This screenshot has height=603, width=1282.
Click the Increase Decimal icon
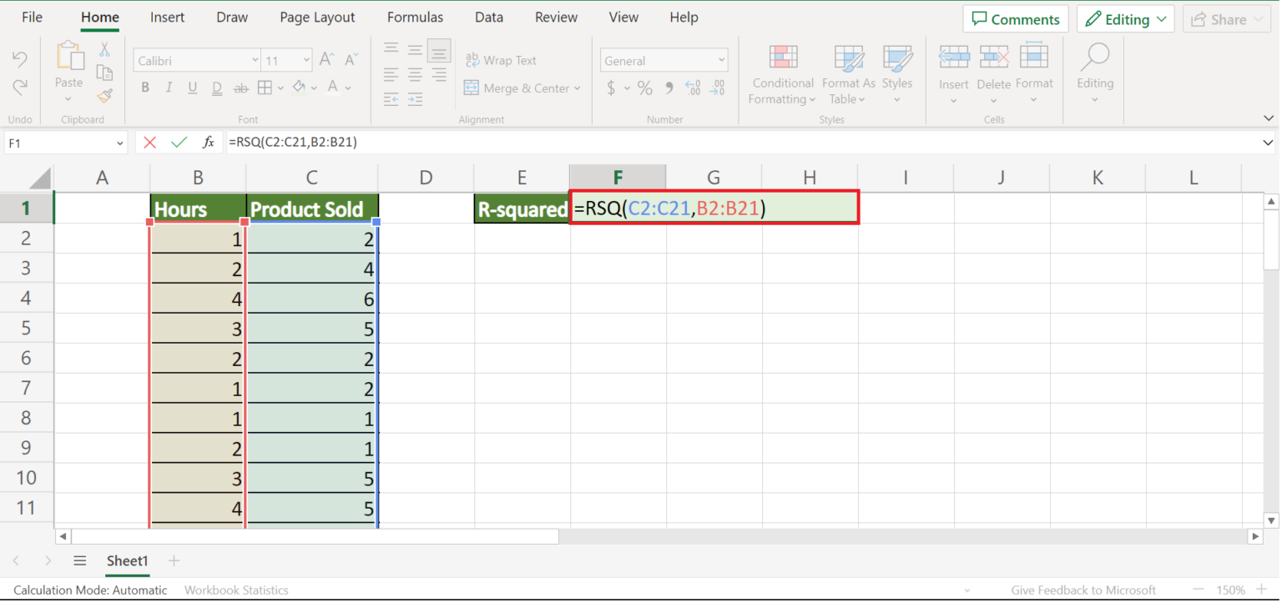click(x=692, y=88)
